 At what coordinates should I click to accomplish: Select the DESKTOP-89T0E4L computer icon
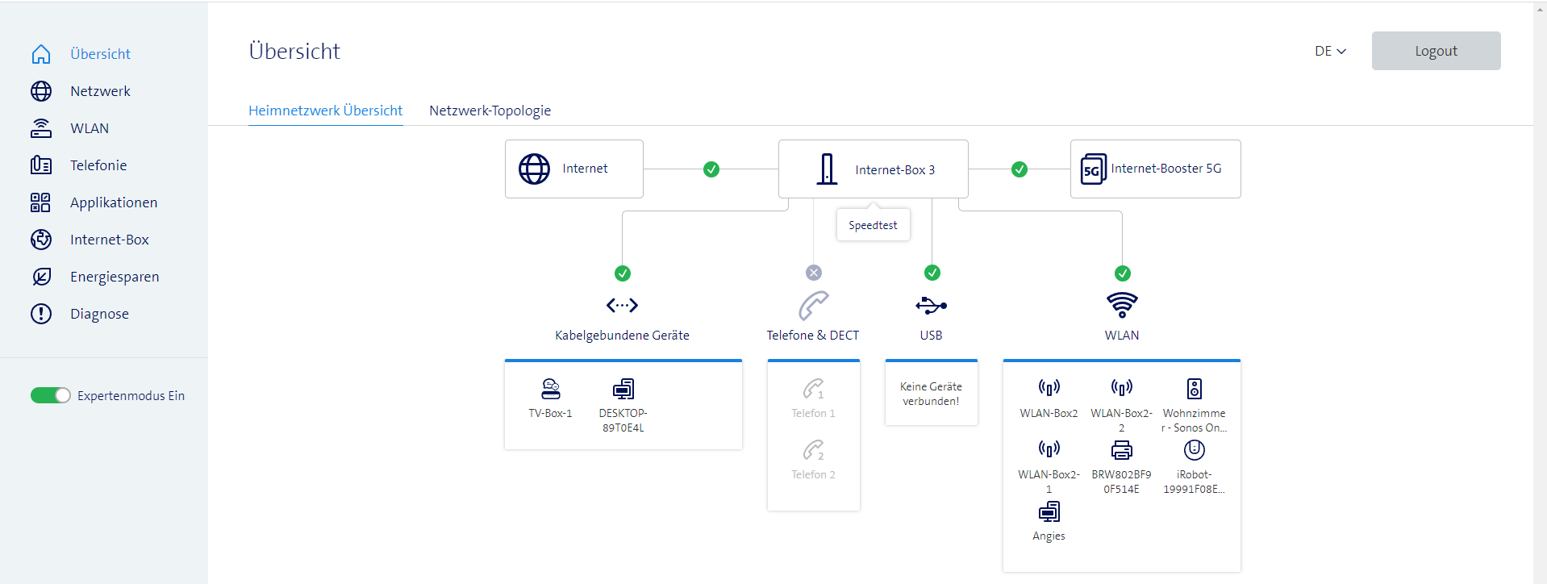pos(623,390)
